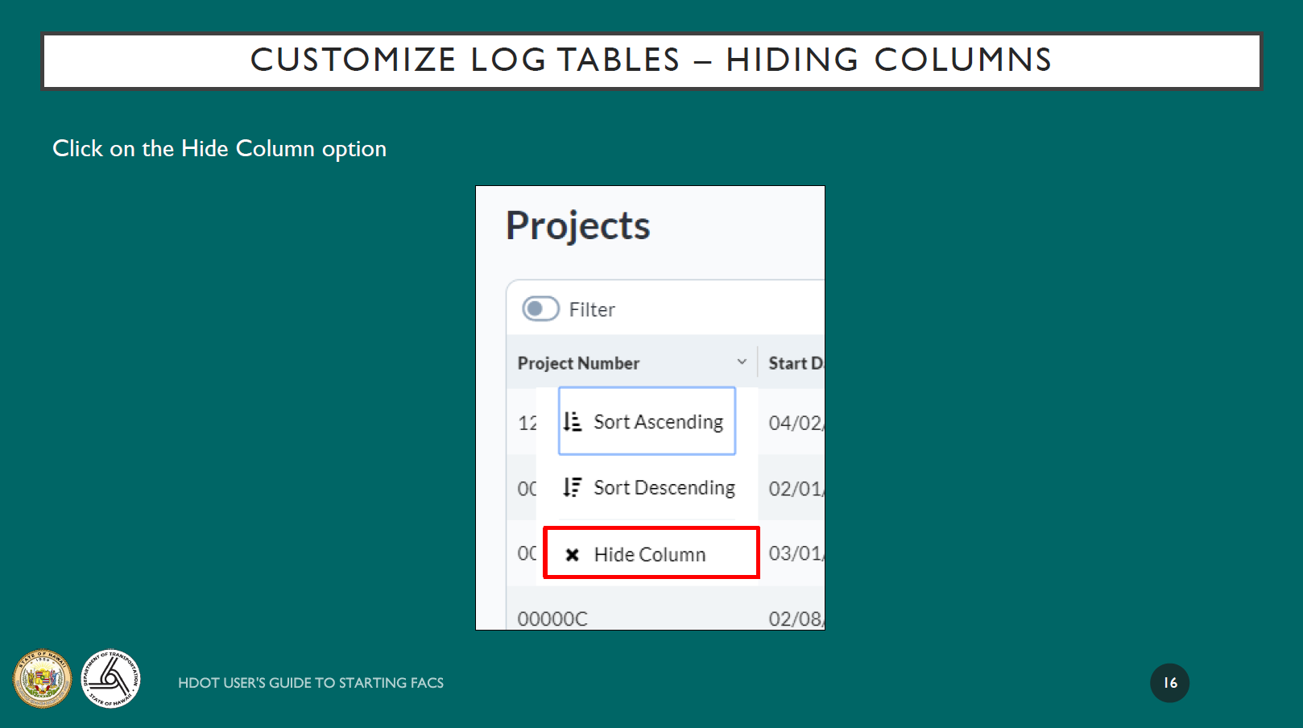Click the State of Hawaii seal logo
Image resolution: width=1303 pixels, height=728 pixels.
pyautogui.click(x=42, y=679)
